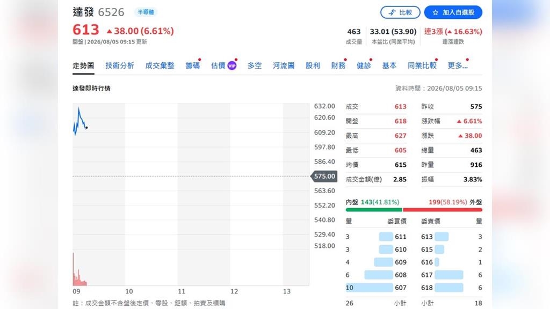The width and height of the screenshot is (550, 309).
Task: Switch to the 技術分析 tab
Action: (120, 65)
